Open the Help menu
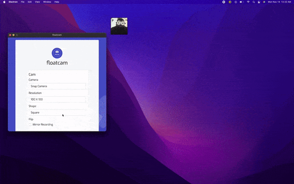 (57, 2)
